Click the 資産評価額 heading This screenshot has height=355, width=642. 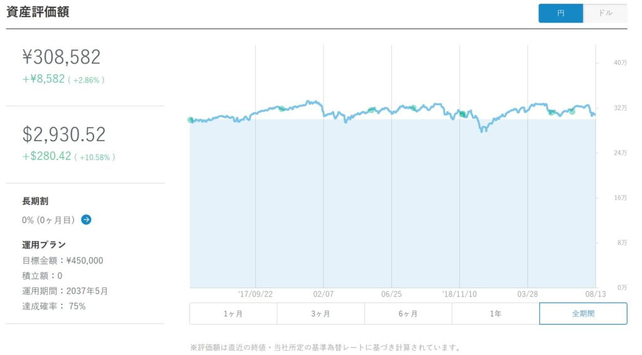pos(38,12)
